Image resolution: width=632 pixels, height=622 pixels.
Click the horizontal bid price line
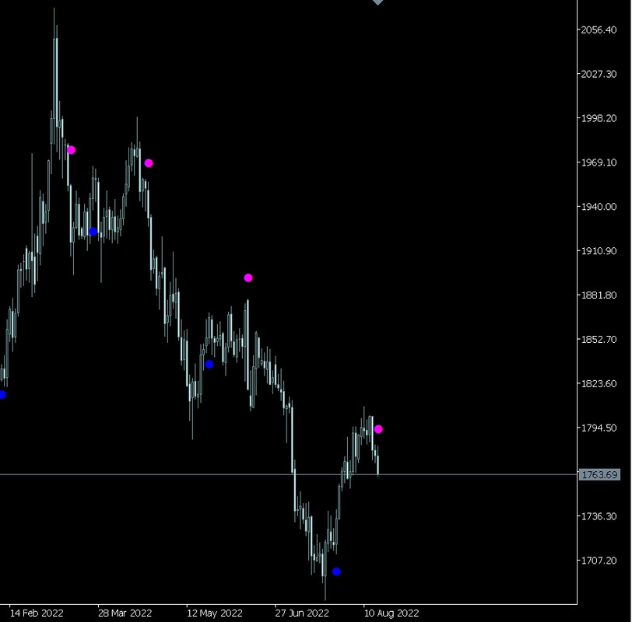pyautogui.click(x=288, y=474)
